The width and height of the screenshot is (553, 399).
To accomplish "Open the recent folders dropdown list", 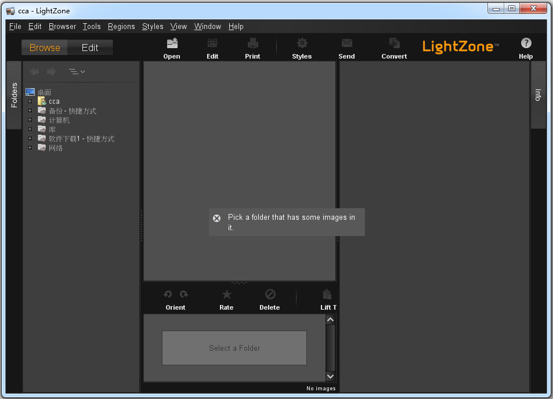I will coord(77,72).
